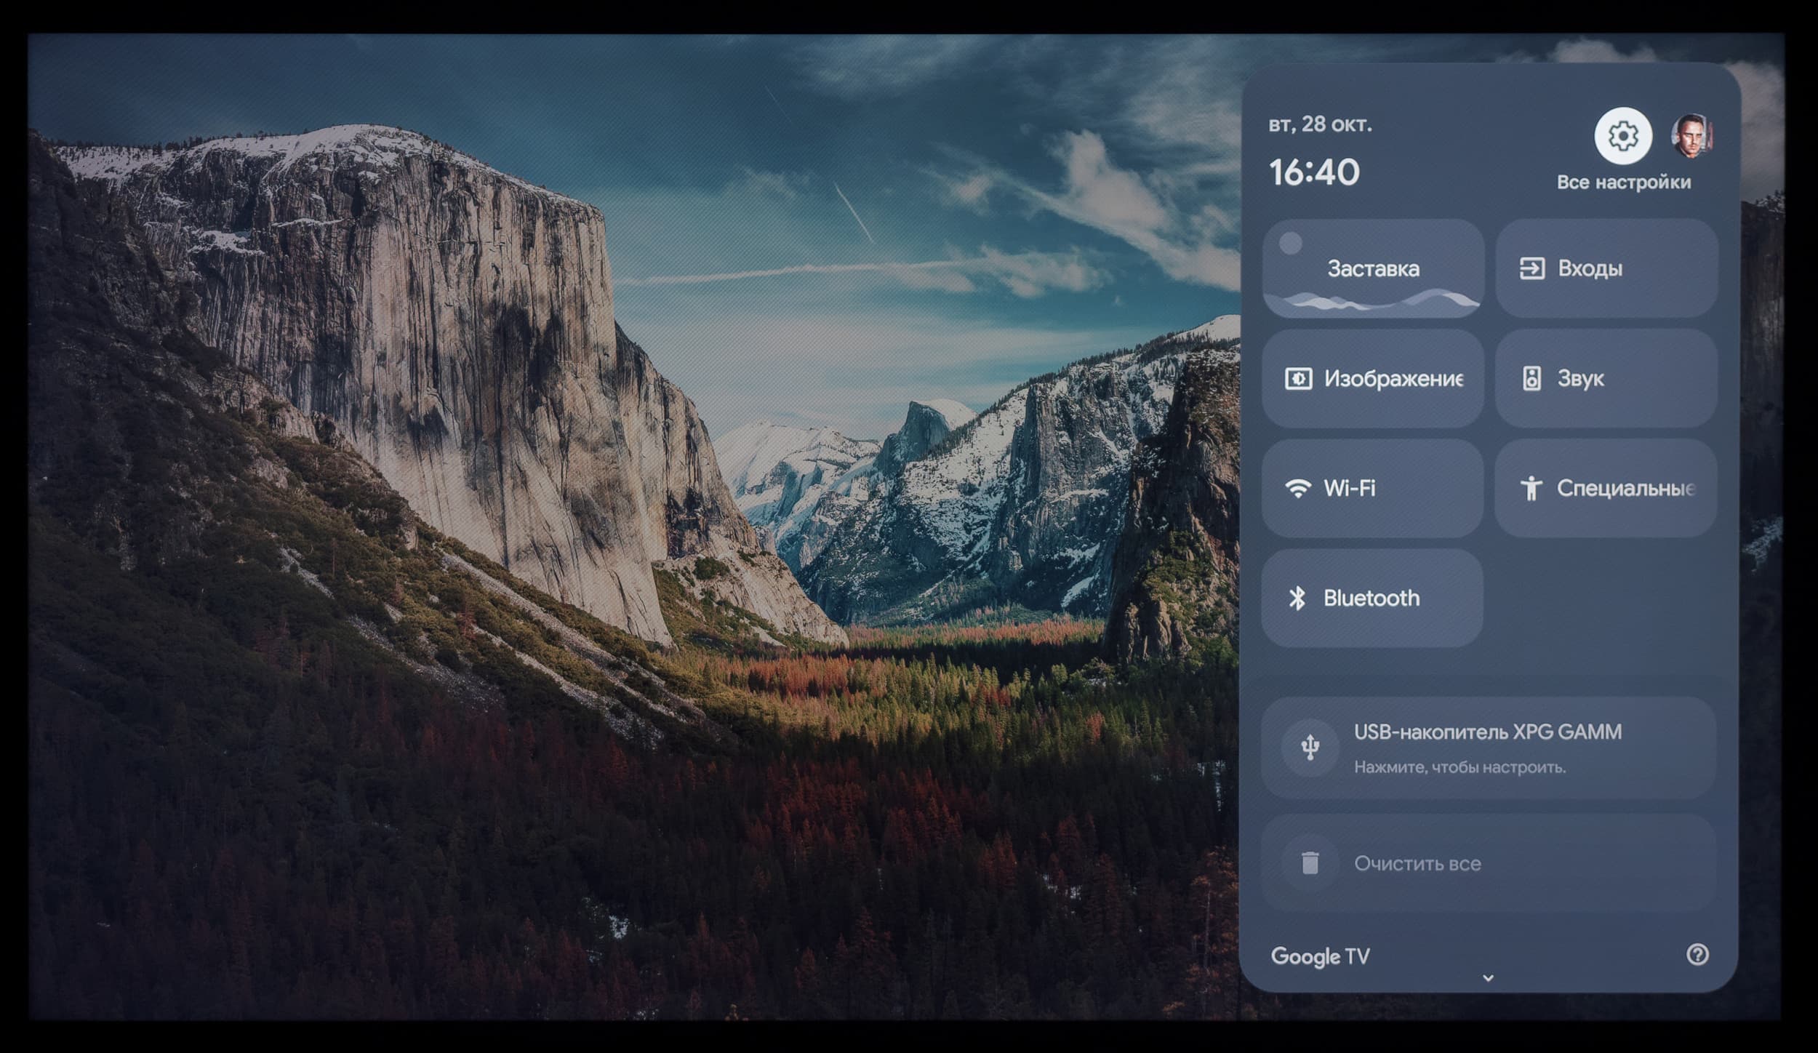Click the USB drive notification icon
Viewport: 1818px width, 1053px height.
click(x=1310, y=747)
